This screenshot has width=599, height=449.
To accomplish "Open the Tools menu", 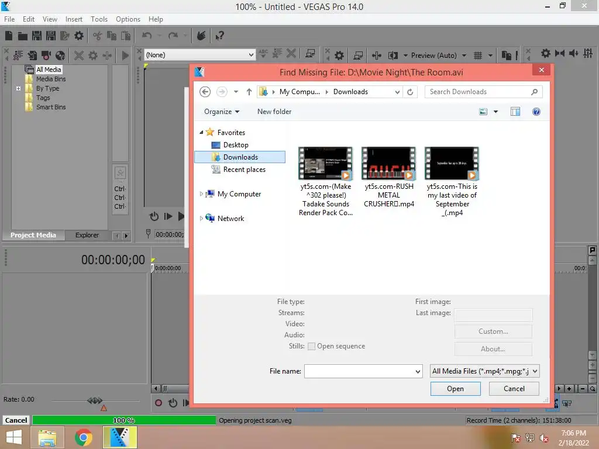I will point(99,19).
